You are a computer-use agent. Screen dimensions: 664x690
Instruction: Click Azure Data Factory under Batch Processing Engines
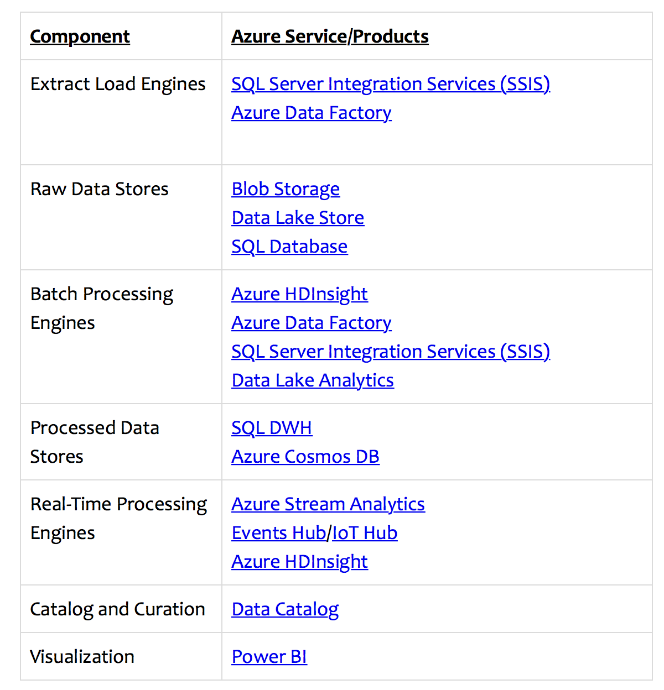[x=311, y=322]
